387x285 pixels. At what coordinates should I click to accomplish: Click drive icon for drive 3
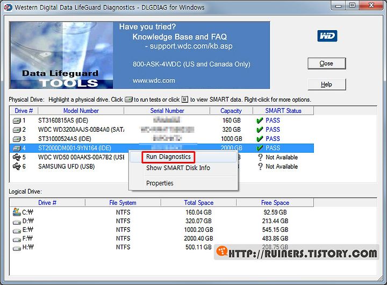pos(17,139)
